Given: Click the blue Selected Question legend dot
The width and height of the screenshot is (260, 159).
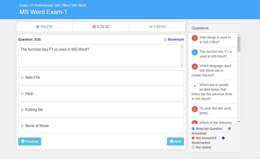Looking at the screenshot, I should point(193,129).
